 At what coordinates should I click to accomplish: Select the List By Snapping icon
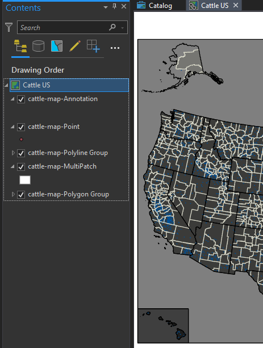coord(93,46)
